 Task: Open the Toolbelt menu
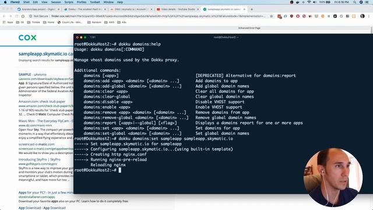tap(94, 2)
